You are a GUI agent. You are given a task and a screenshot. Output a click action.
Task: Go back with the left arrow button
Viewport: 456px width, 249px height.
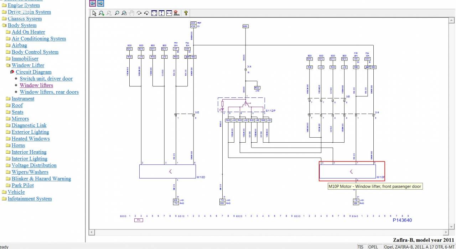click(93, 3)
